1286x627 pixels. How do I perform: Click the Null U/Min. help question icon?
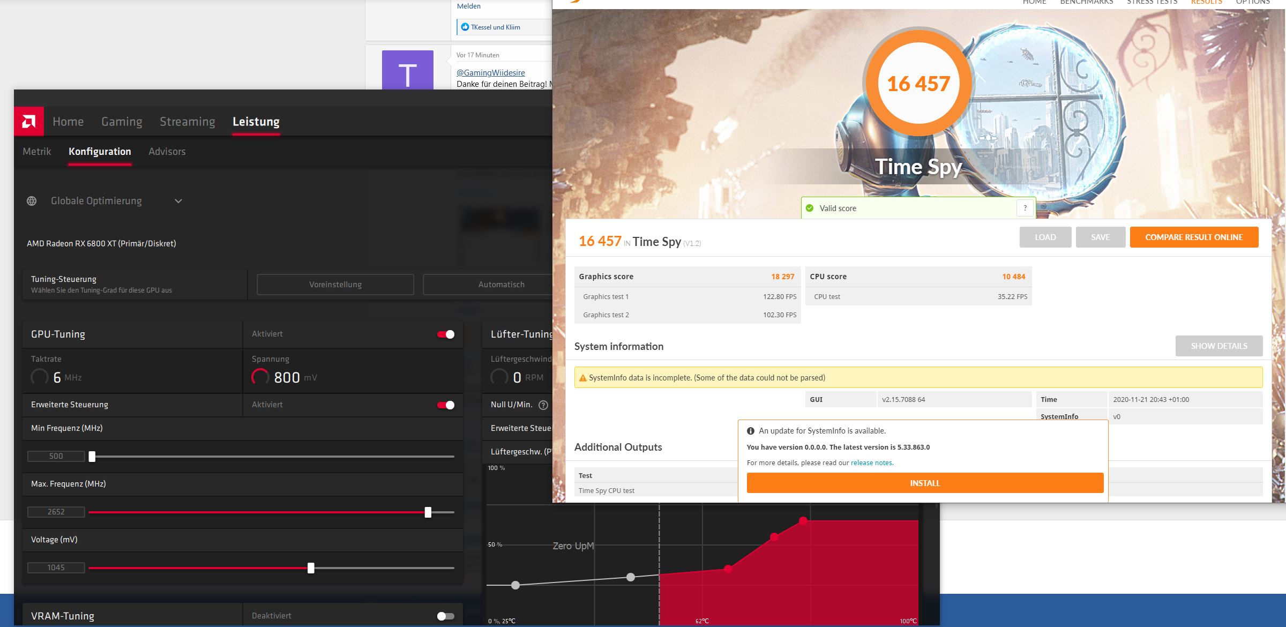click(x=543, y=405)
